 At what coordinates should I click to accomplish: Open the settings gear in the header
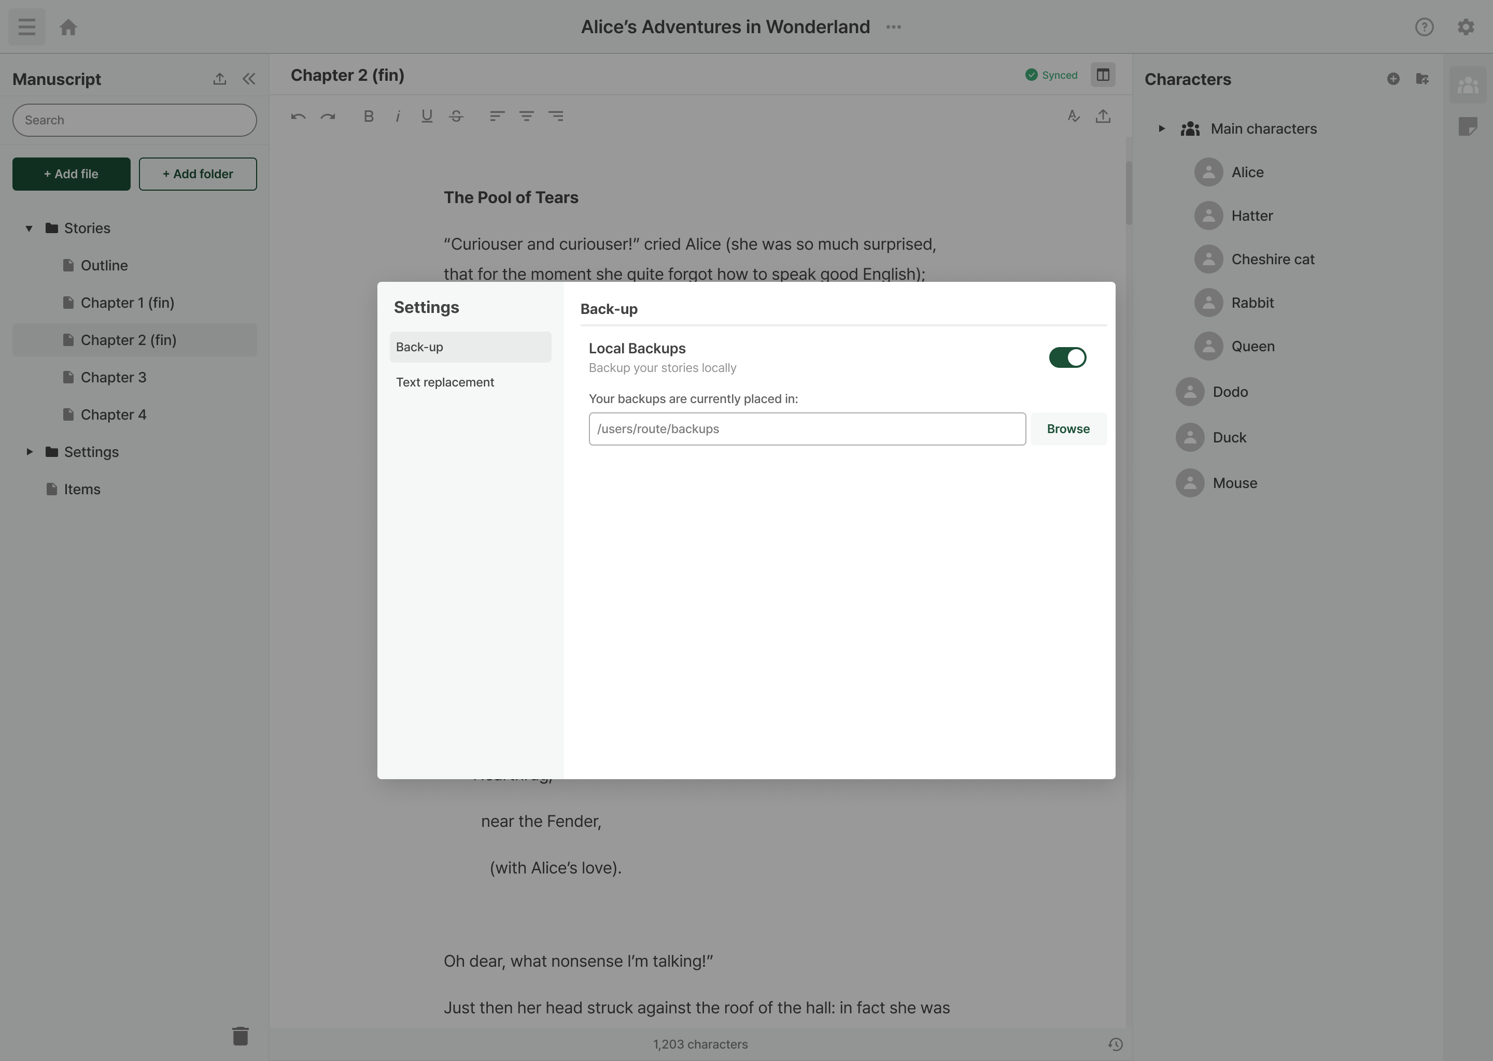1466,27
